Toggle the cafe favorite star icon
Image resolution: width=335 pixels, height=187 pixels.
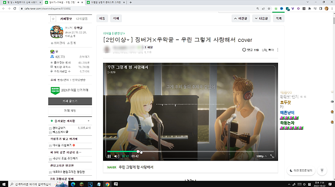(x=53, y=19)
